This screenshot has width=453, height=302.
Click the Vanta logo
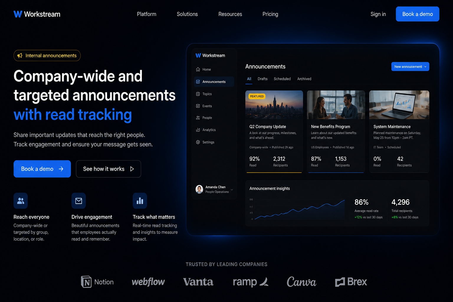(x=198, y=282)
